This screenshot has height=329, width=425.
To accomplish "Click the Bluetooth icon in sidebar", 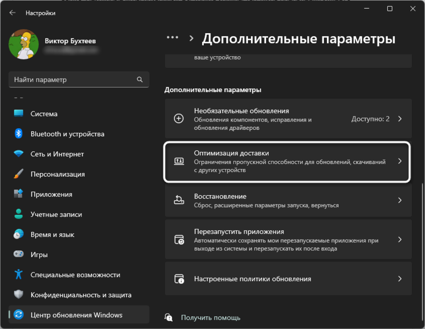I will [18, 134].
